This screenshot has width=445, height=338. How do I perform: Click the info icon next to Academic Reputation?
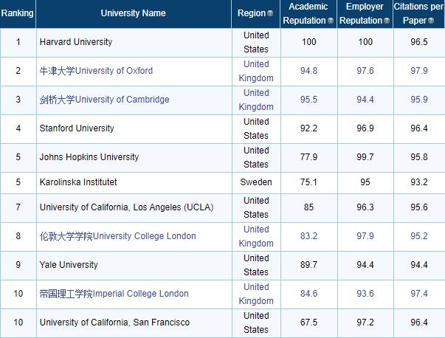point(331,21)
